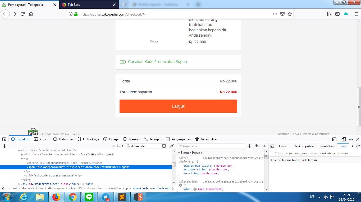Toggle the .cls class panel
The width and height of the screenshot is (361, 202).
click(264, 146)
